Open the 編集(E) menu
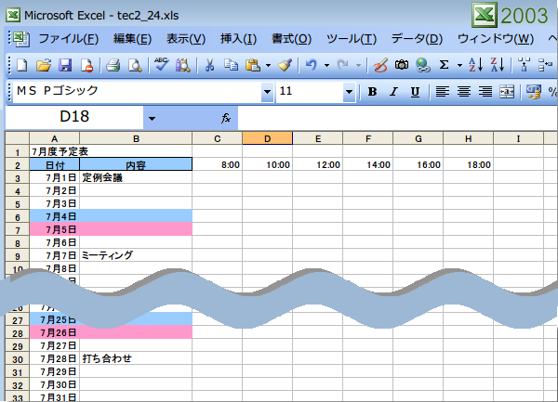 point(132,39)
